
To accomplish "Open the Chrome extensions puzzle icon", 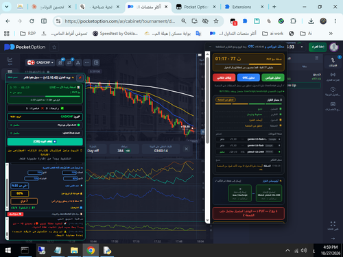I will click(x=293, y=21).
